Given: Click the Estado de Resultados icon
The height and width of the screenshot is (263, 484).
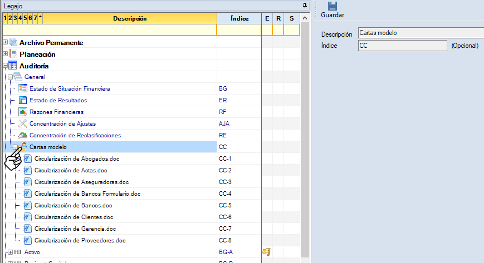Looking at the screenshot, I should [23, 101].
